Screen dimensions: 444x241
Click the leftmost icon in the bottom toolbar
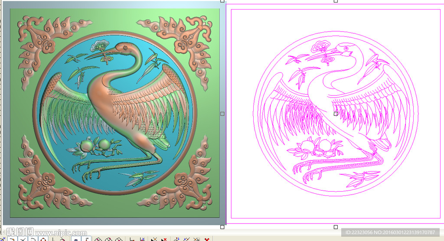coord(3,239)
